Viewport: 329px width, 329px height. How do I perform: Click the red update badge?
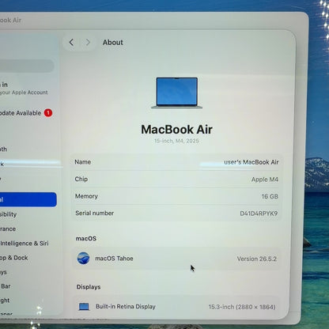pyautogui.click(x=48, y=113)
